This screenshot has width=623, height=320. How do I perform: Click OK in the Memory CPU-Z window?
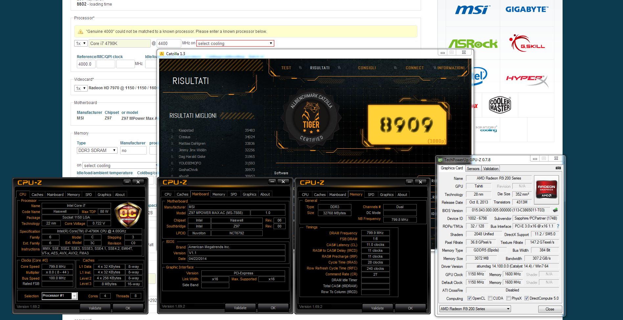point(410,308)
